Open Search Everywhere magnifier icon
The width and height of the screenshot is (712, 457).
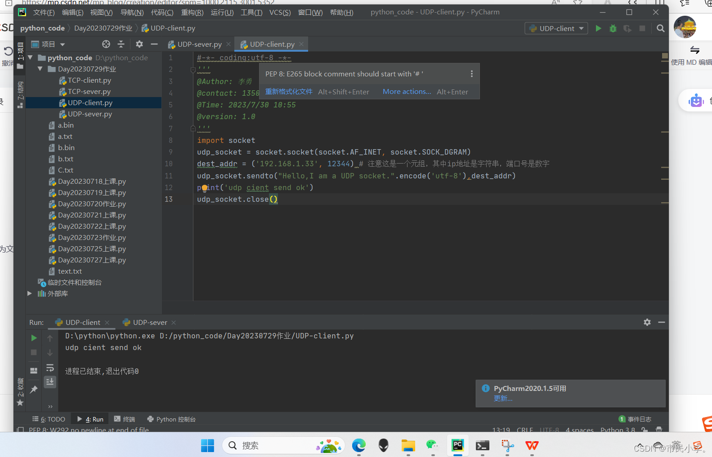[660, 28]
